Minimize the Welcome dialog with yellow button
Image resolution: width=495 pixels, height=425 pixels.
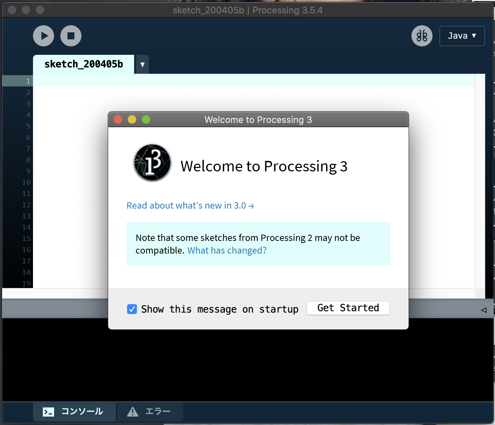tap(132, 119)
